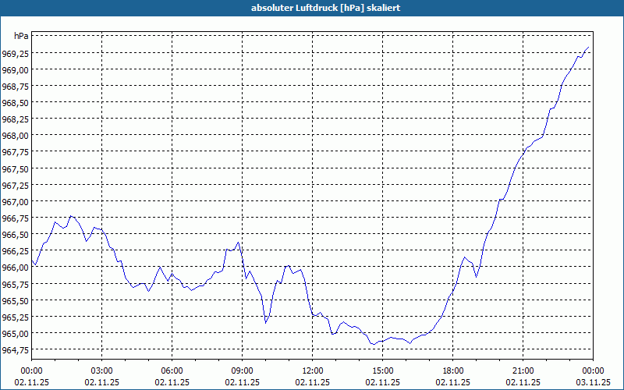Viewport: 624px width, 390px height.
Task: Click the 00:00 02.11.25 time label
Action: point(32,377)
